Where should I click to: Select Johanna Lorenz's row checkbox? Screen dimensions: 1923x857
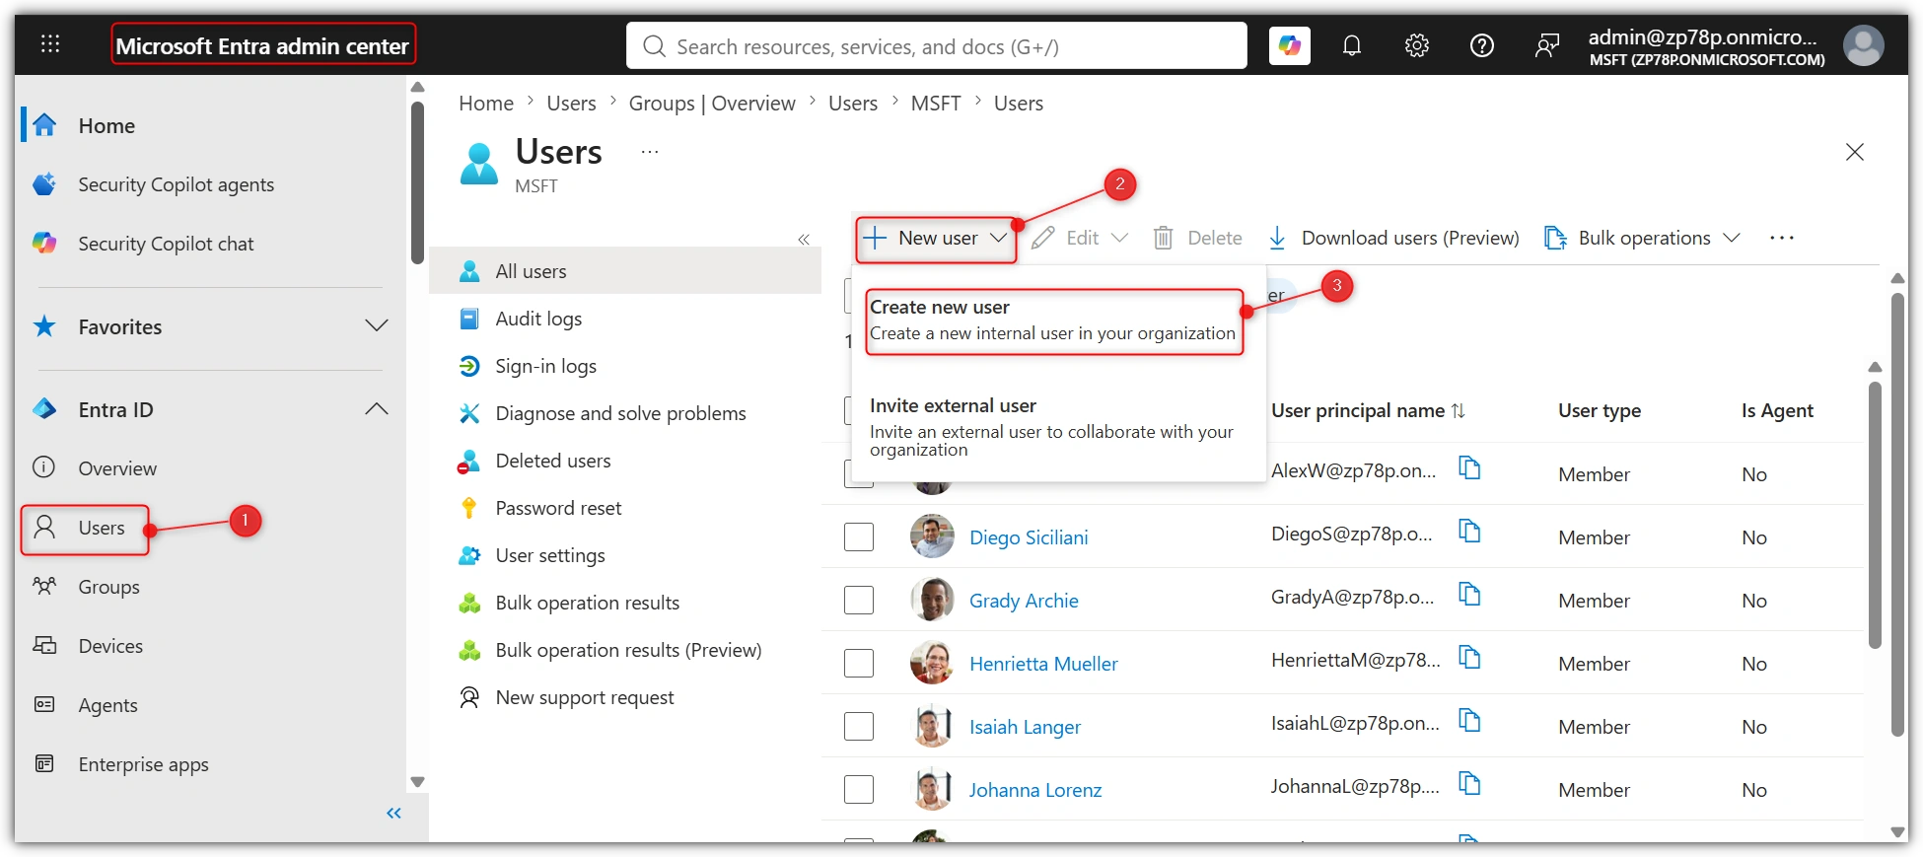tap(859, 789)
